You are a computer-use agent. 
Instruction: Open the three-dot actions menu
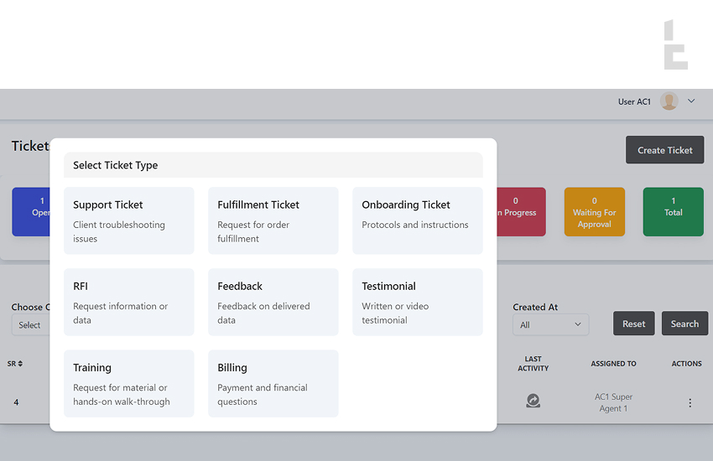click(690, 403)
